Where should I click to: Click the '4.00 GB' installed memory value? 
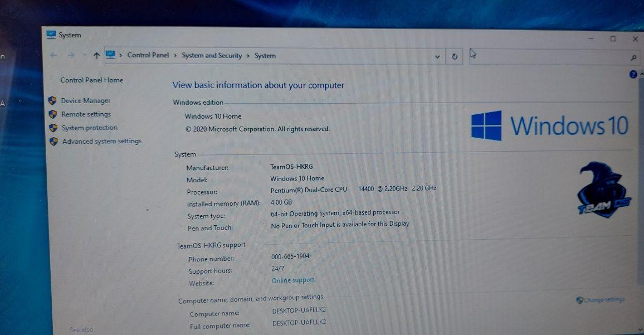tap(281, 202)
